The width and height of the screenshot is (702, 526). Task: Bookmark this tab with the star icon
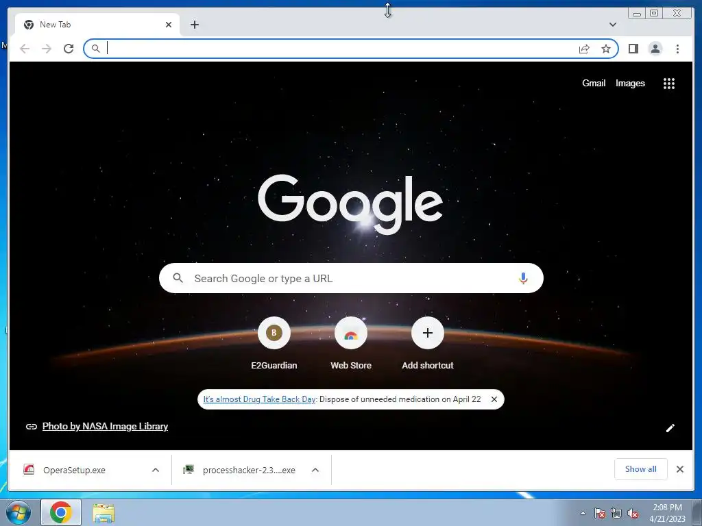pyautogui.click(x=606, y=49)
